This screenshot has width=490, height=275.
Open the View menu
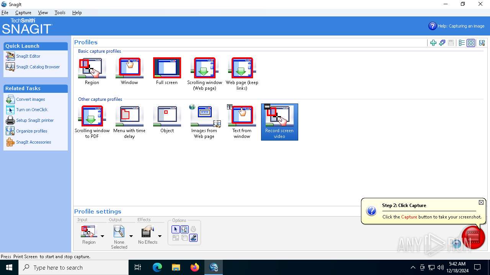coord(43,13)
